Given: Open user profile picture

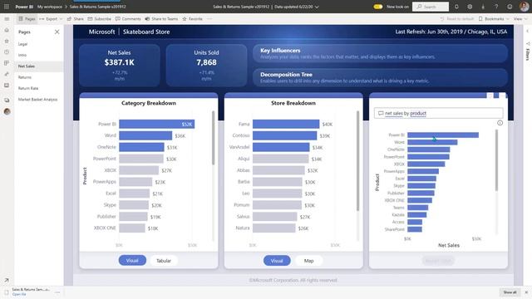Looking at the screenshot, I should click(x=524, y=7).
